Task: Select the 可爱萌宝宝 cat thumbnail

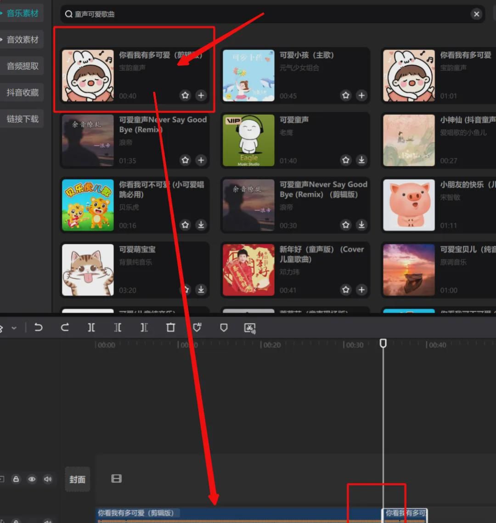Action: tap(88, 270)
